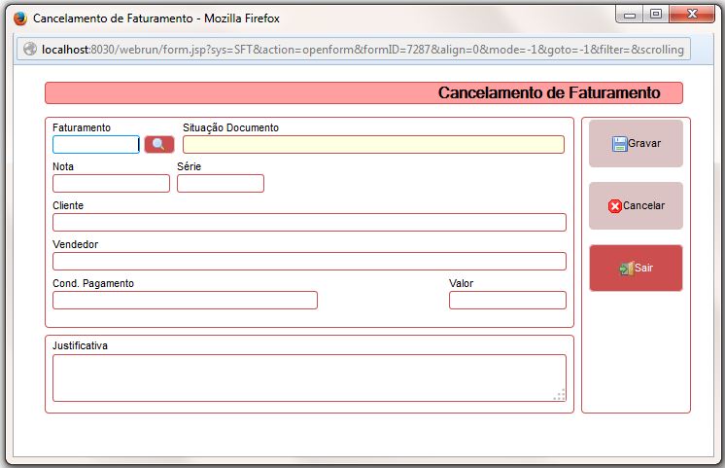Click the Vendedor text field
Image resolution: width=725 pixels, height=468 pixels.
pos(309,261)
